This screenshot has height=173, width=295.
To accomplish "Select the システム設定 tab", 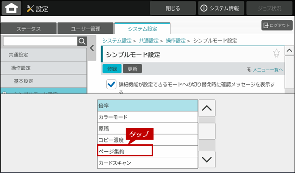I will [x=142, y=29].
